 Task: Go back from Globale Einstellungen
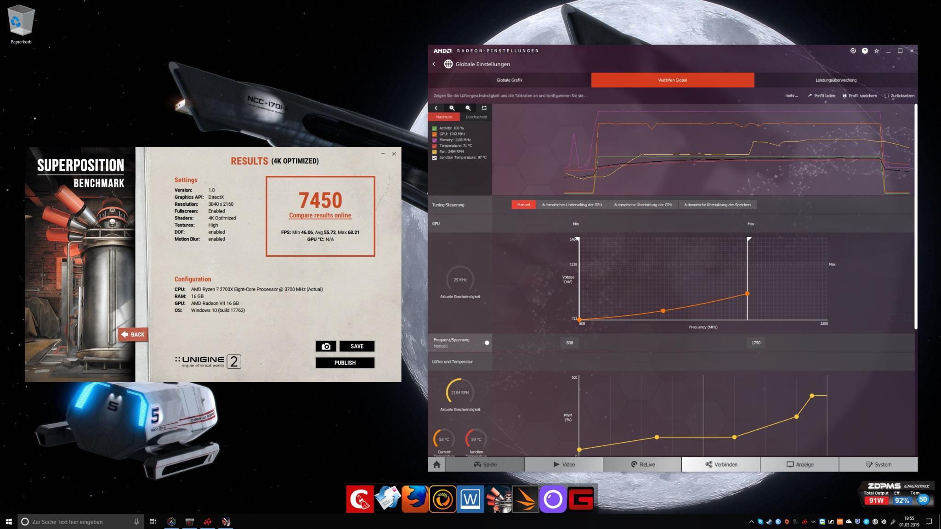point(434,64)
